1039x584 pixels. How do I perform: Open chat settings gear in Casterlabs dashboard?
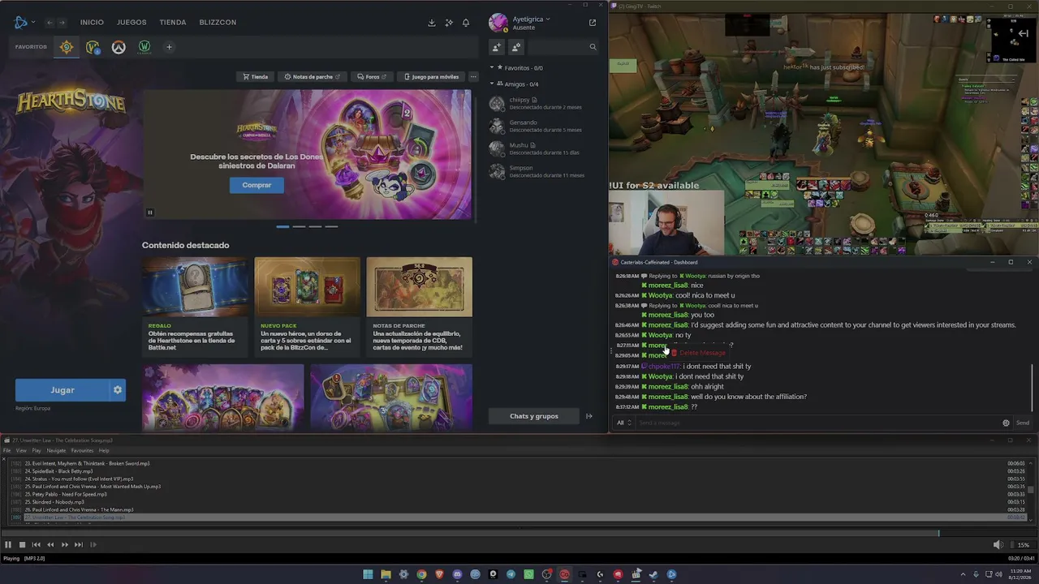tap(1006, 423)
